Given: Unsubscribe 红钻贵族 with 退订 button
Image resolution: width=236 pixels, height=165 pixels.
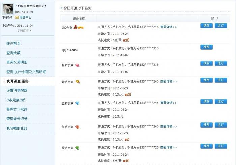Looking at the screenshot, I should point(221,125).
